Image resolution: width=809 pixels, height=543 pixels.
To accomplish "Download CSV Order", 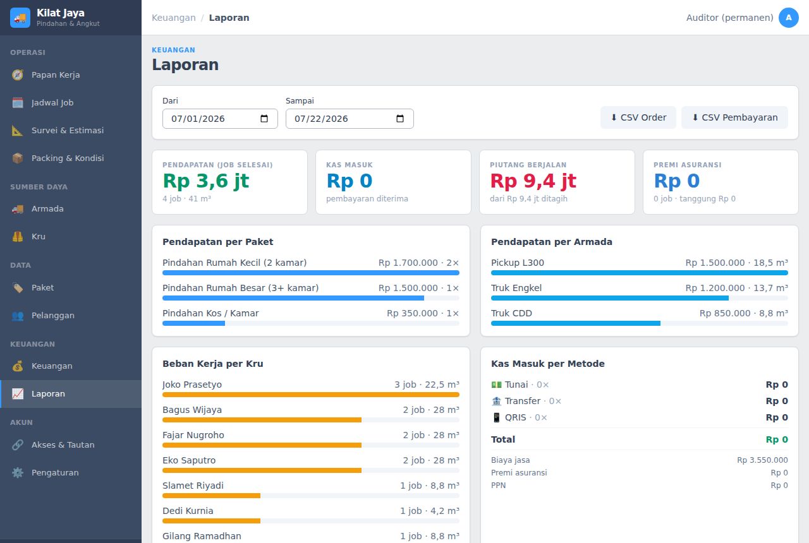I will pyautogui.click(x=638, y=117).
